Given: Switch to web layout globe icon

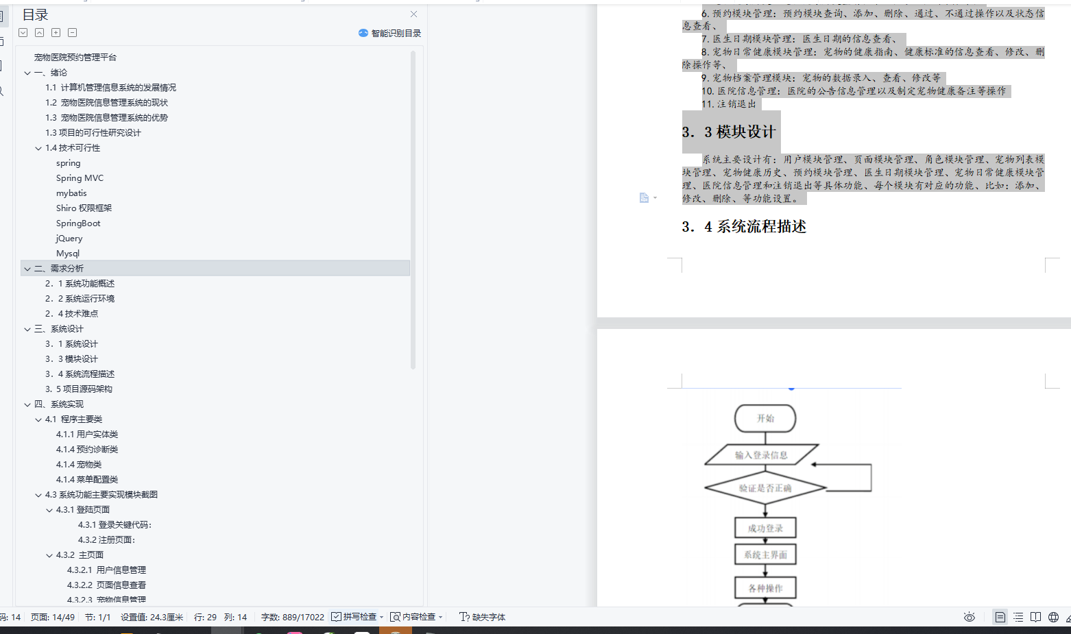Looking at the screenshot, I should coord(1054,618).
